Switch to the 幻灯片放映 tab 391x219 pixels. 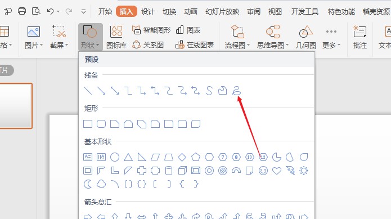(x=222, y=11)
